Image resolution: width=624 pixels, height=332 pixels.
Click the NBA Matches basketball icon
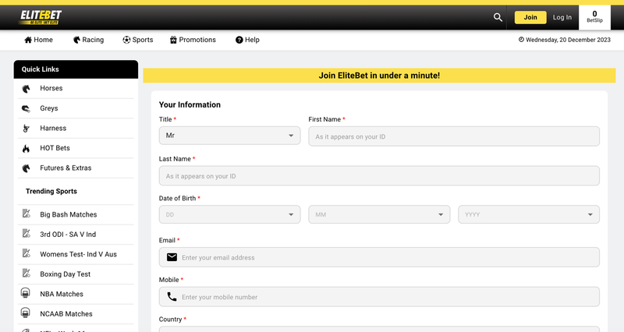(25, 293)
